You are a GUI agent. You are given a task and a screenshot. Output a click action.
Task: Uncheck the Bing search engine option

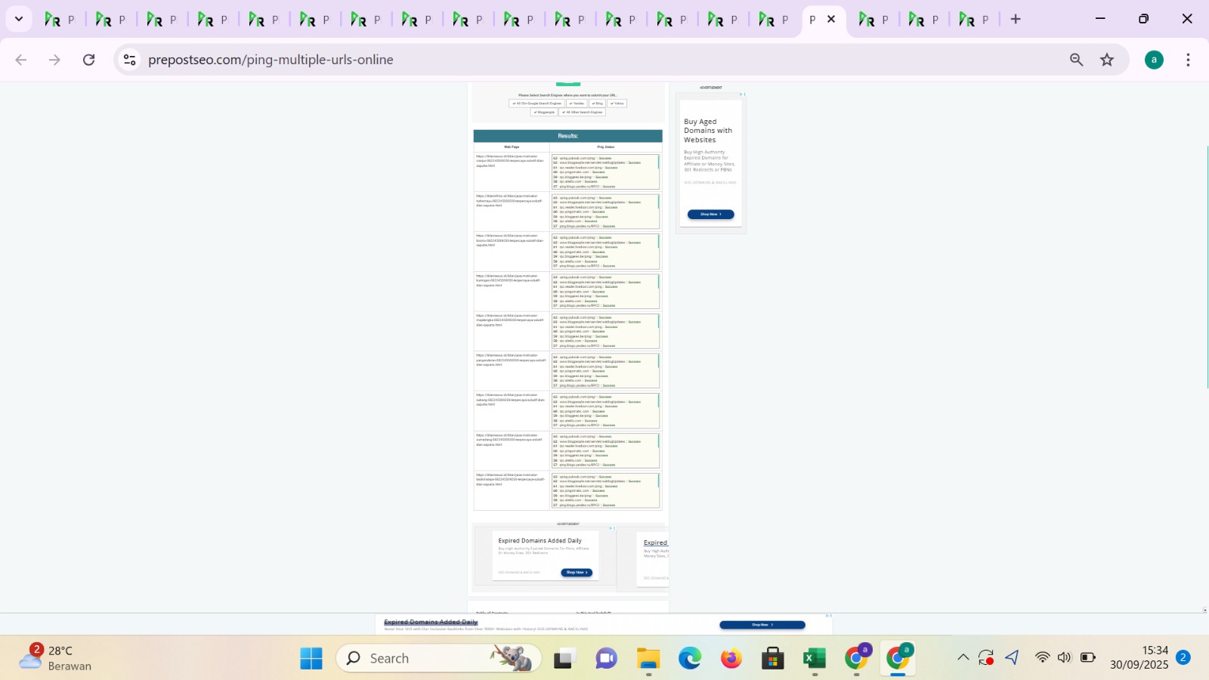pos(597,104)
